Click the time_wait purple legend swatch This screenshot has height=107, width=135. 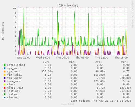[5, 81]
